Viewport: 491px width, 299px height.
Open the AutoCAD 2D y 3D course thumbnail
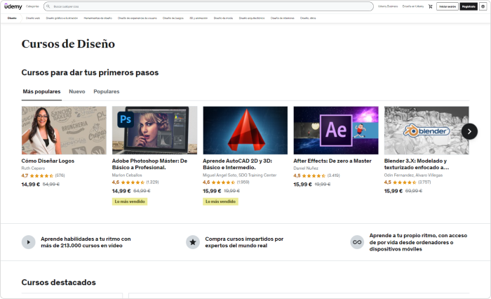245,131
